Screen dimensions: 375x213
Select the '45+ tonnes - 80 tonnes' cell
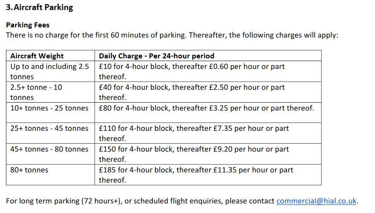coord(49,149)
